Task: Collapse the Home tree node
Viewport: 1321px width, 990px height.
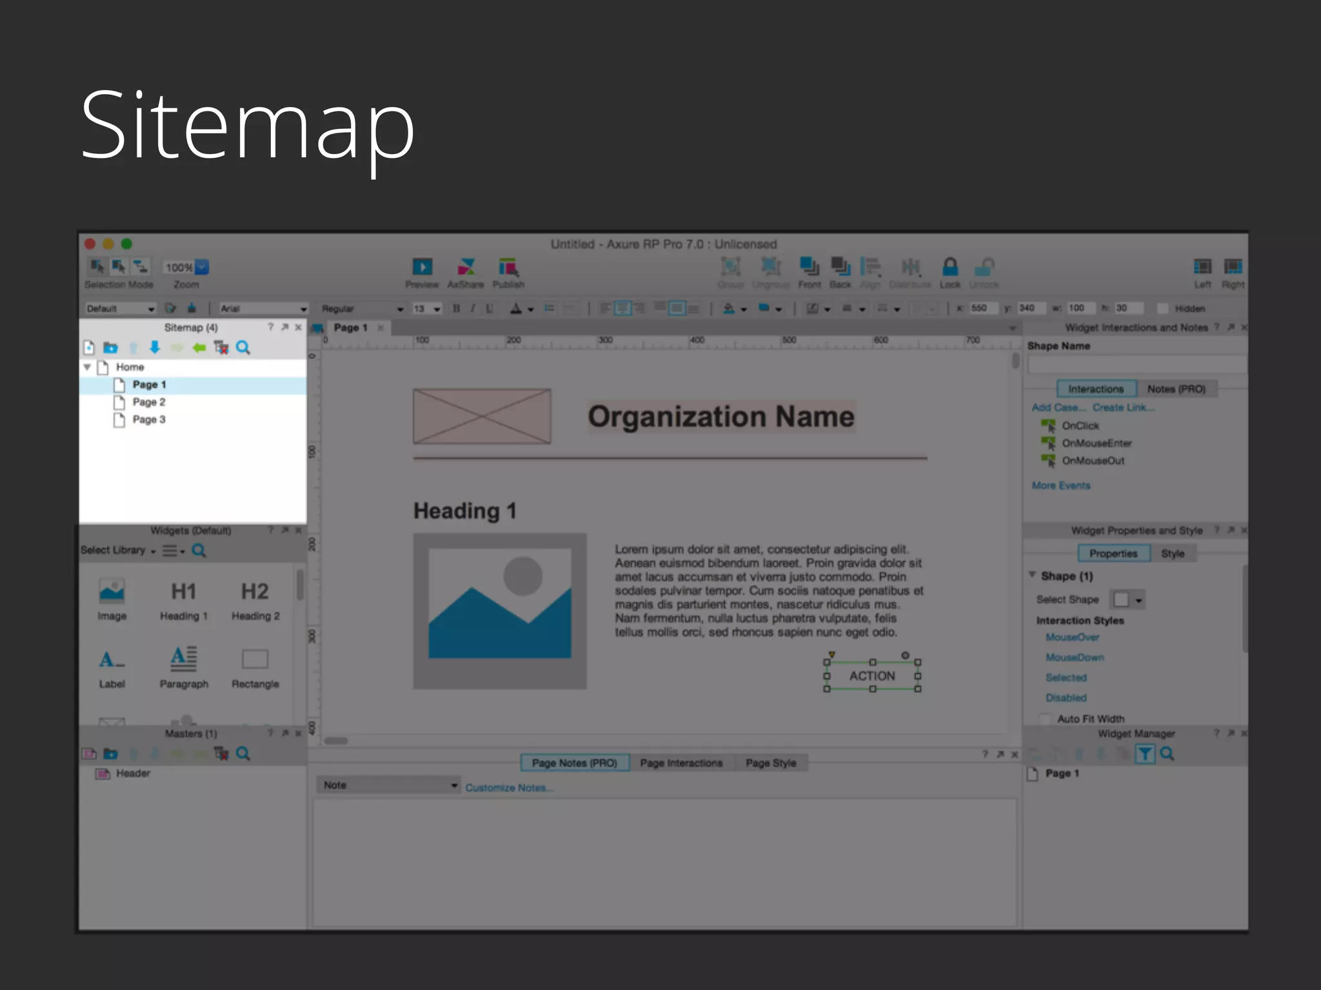Action: tap(87, 367)
